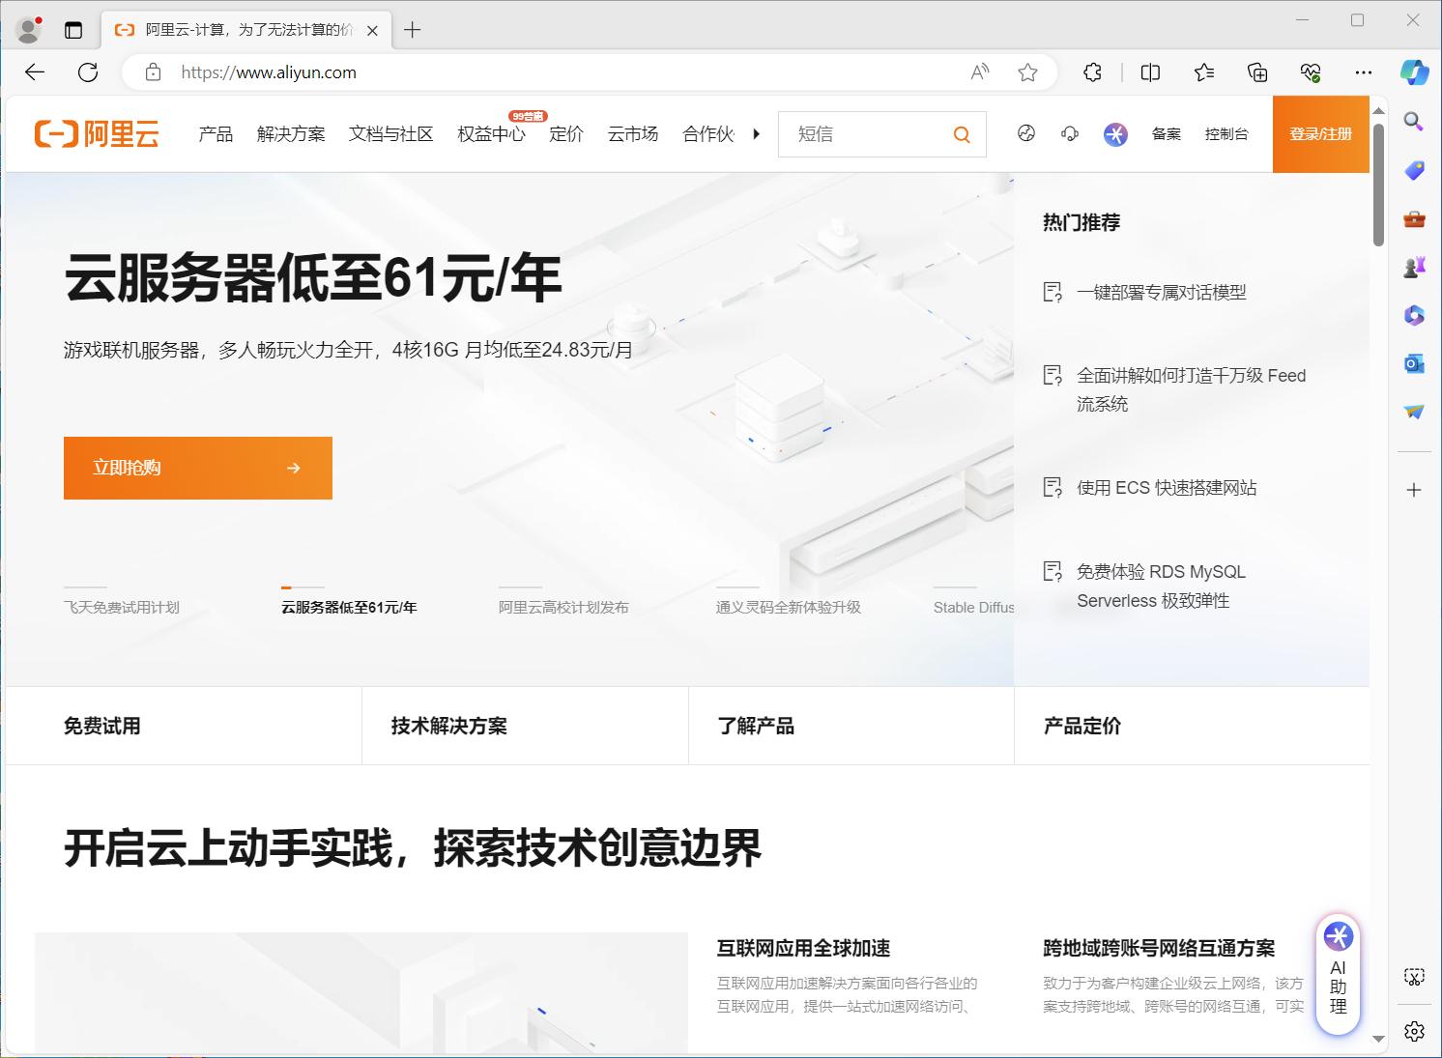Click the orange search magnifier icon

[962, 134]
